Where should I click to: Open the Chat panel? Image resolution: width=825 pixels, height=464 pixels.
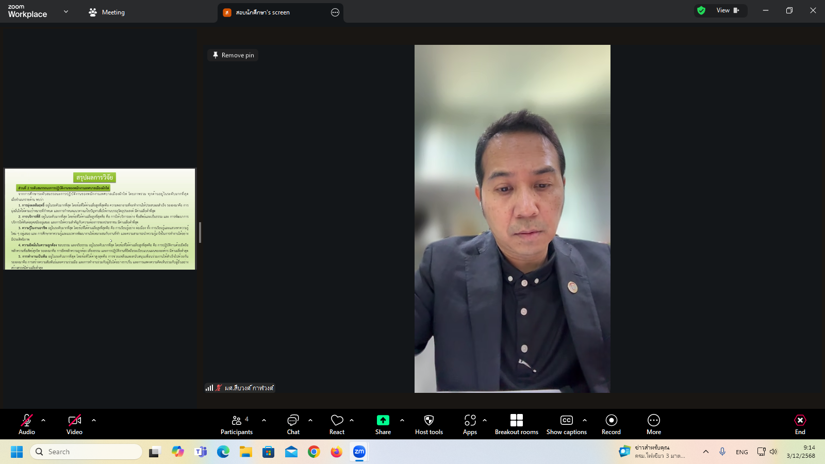pos(293,424)
